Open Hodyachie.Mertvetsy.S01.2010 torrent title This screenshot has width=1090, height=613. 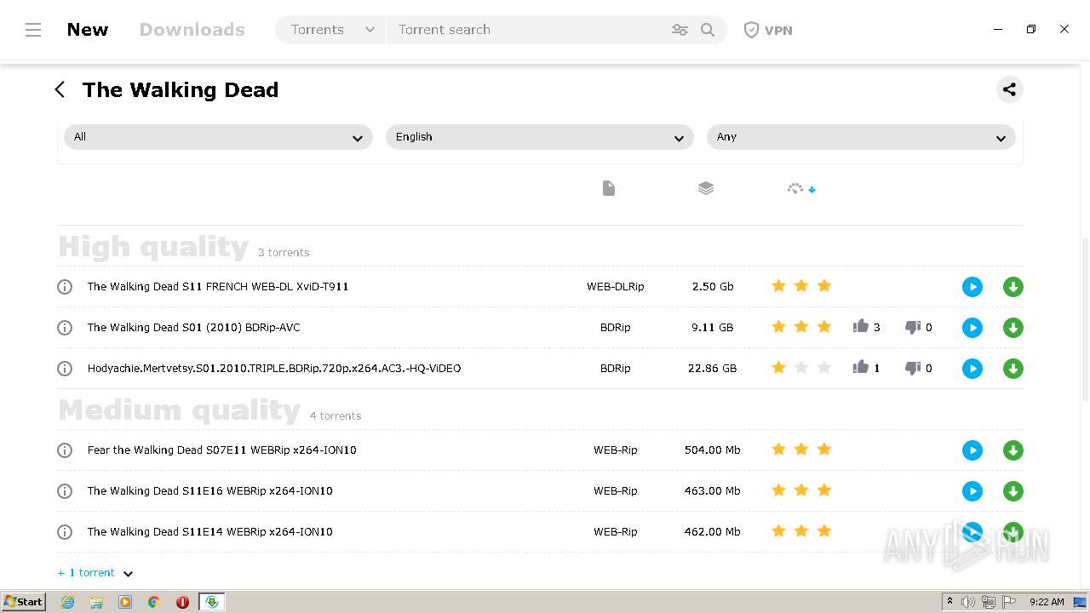click(x=274, y=369)
